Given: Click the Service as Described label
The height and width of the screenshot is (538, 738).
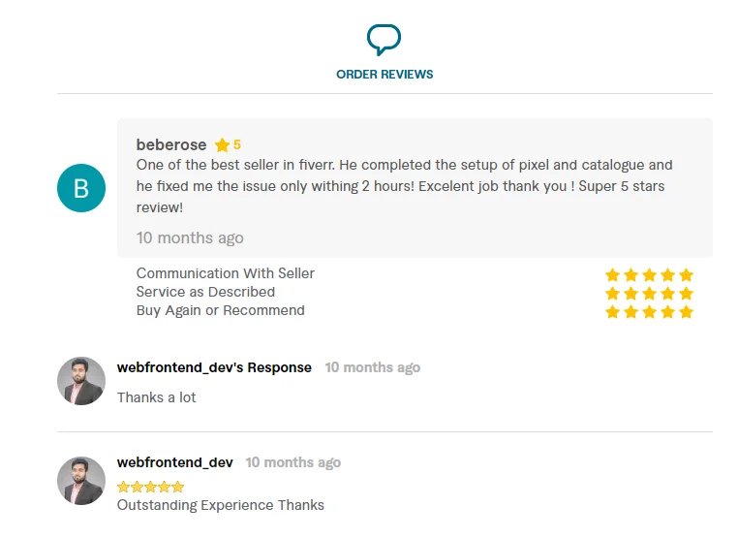Looking at the screenshot, I should [205, 292].
